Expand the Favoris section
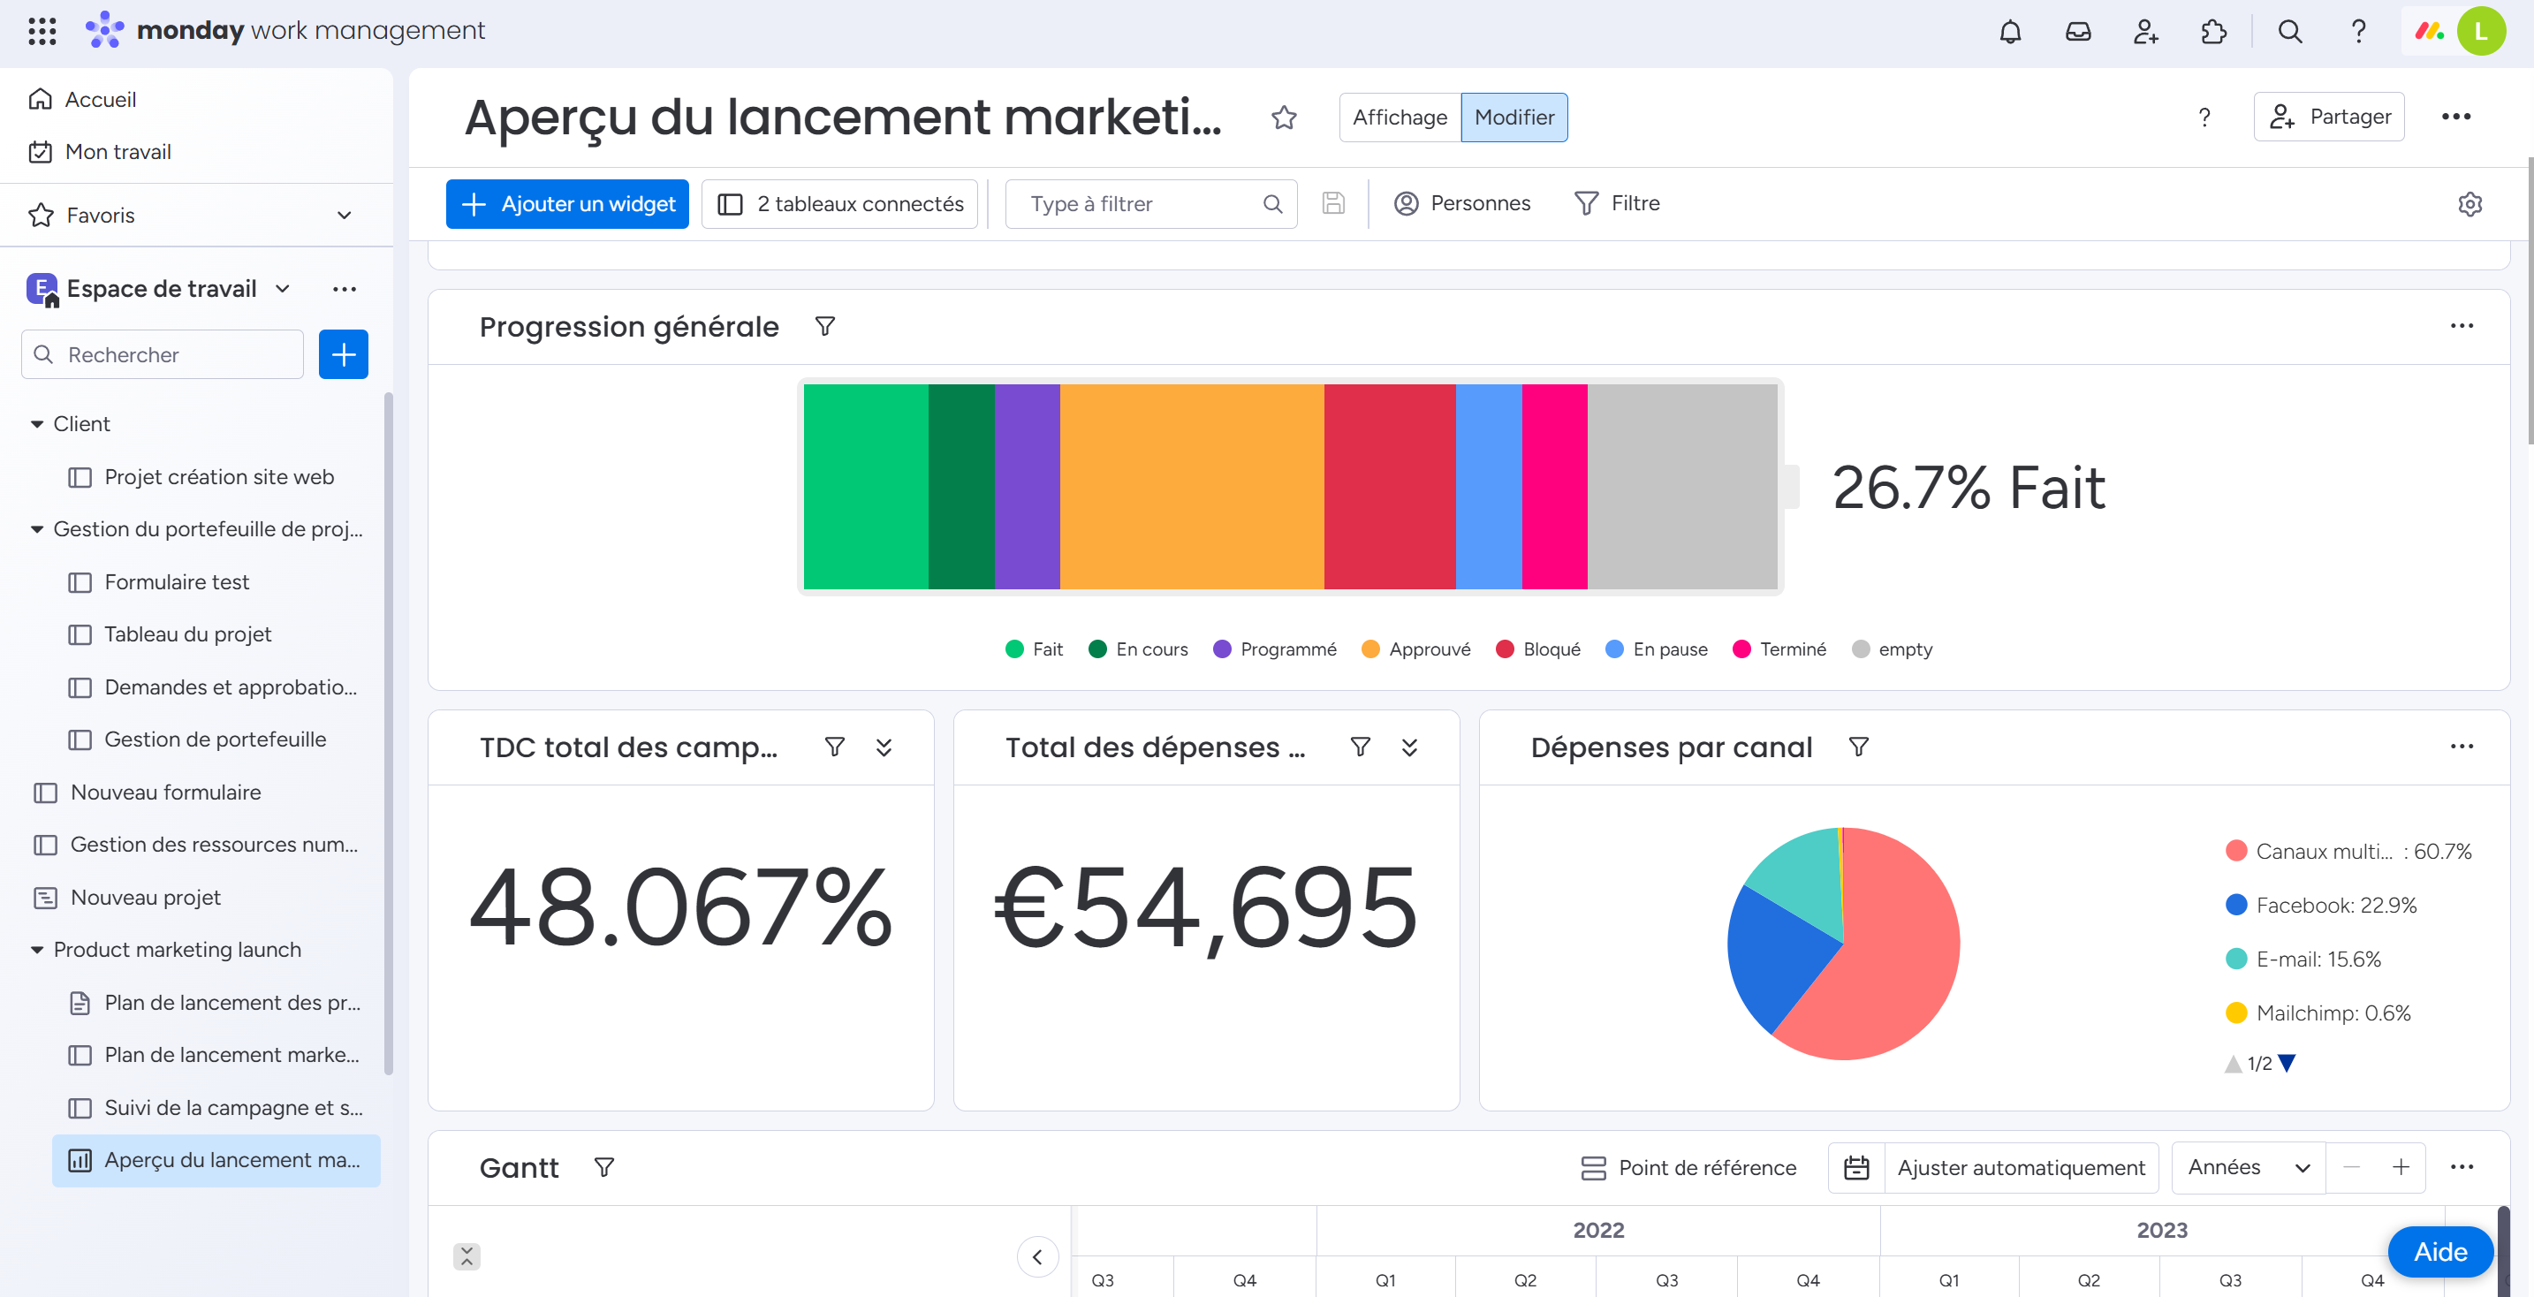Viewport: 2534px width, 1297px height. [x=345, y=216]
